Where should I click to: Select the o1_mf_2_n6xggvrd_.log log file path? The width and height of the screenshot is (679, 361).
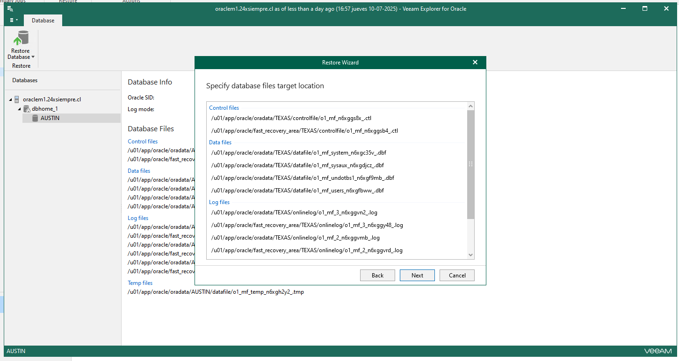307,250
